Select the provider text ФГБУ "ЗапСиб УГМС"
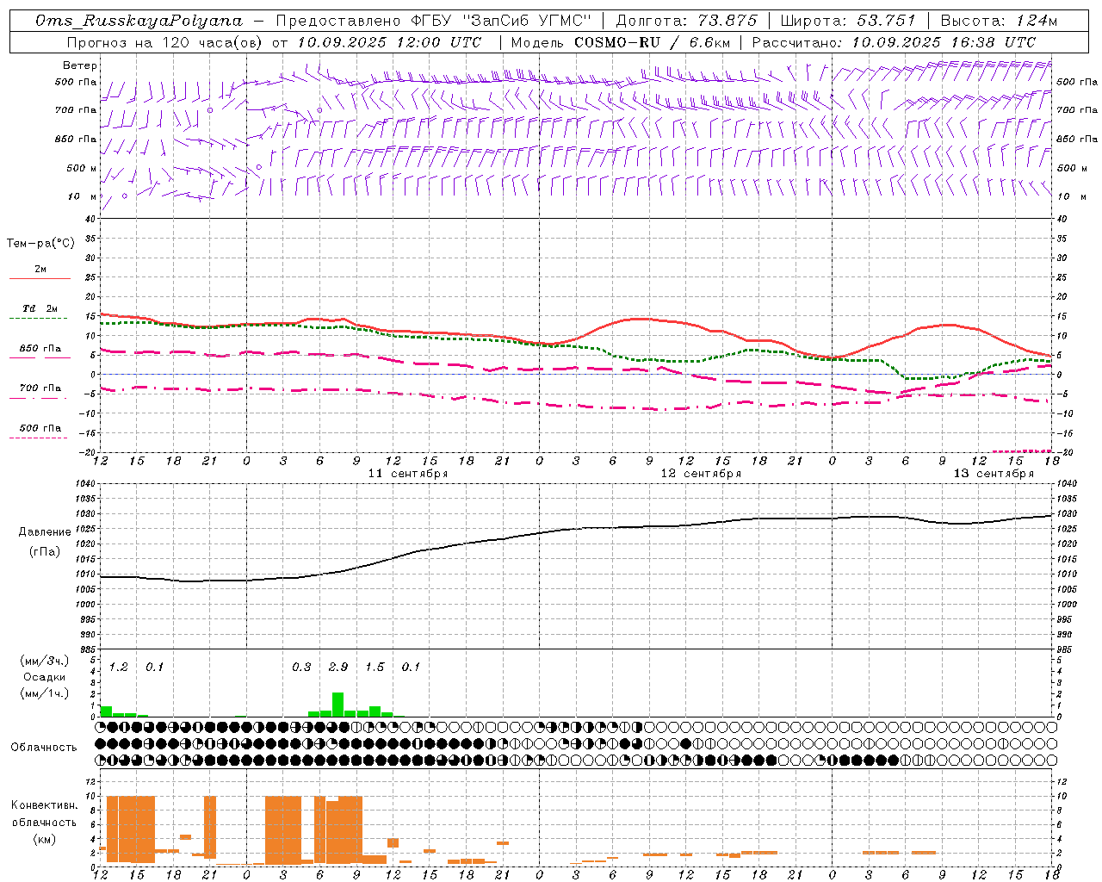 [499, 21]
